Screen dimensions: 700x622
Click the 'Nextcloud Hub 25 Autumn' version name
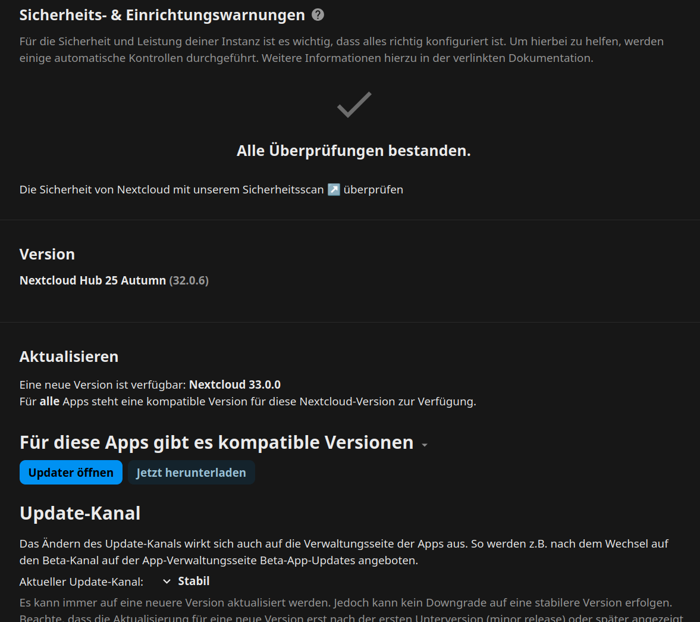click(93, 280)
